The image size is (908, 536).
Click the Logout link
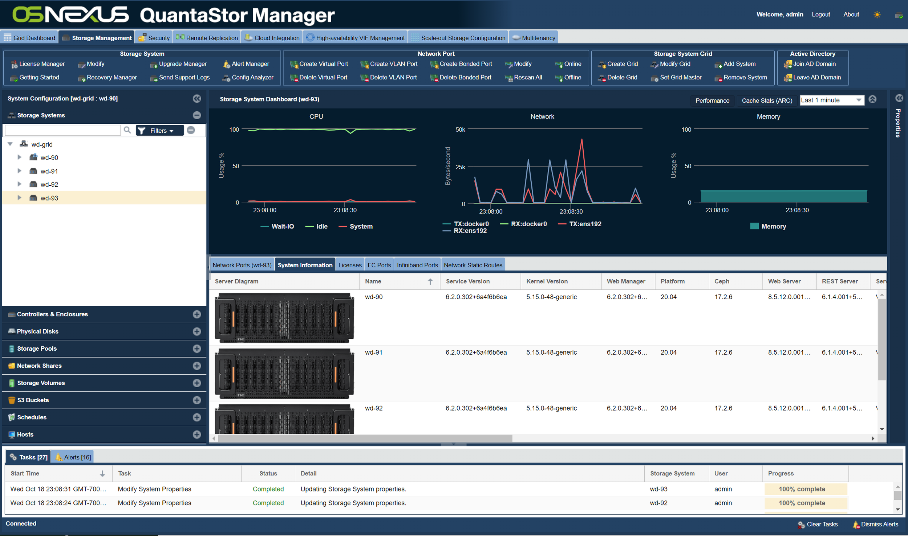(821, 15)
